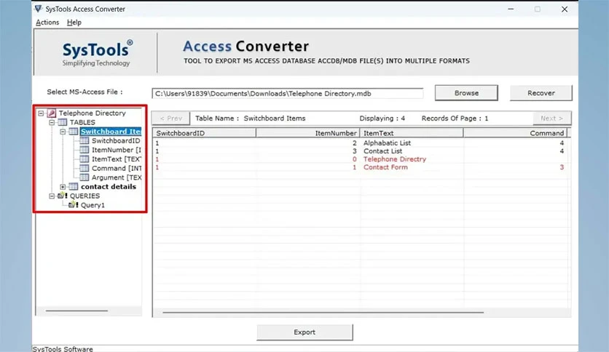Minimize the Access Converter window

pyautogui.click(x=511, y=9)
